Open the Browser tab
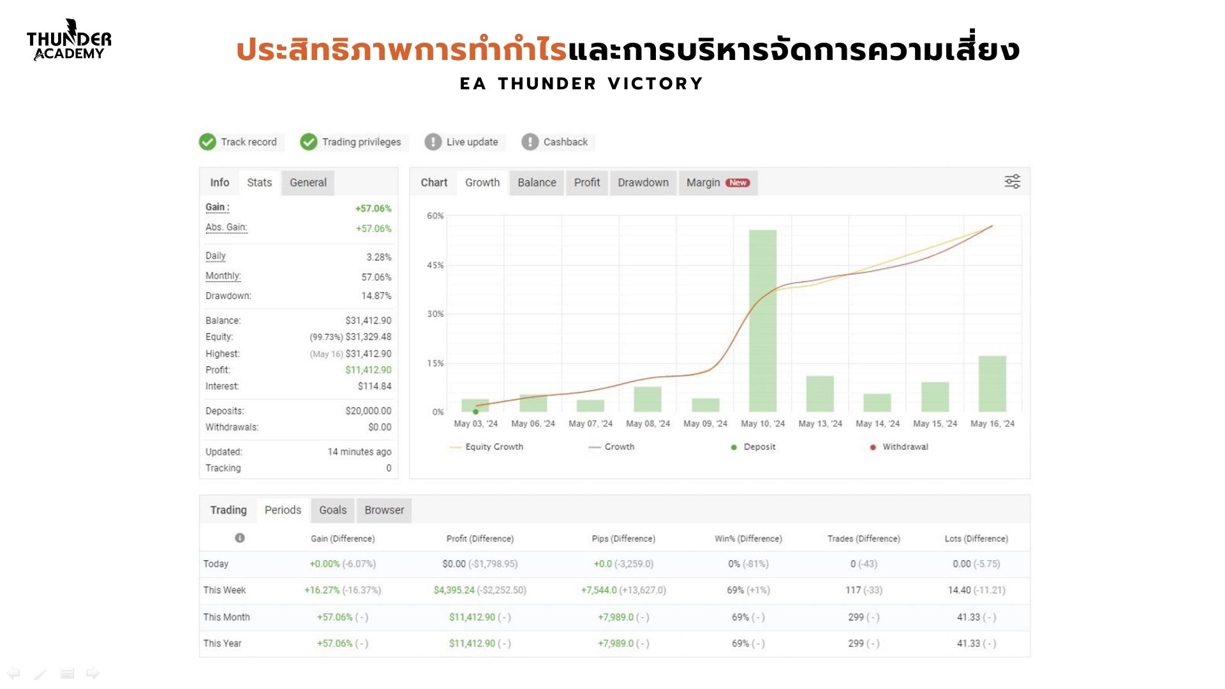The image size is (1225, 689). coord(384,510)
